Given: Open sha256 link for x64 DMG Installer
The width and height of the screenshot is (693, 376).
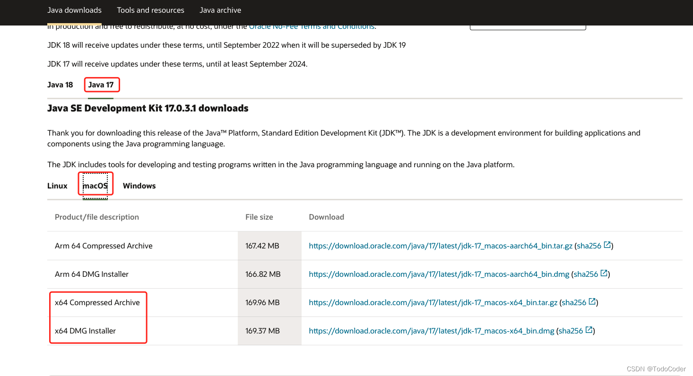Looking at the screenshot, I should [x=571, y=331].
